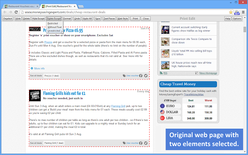The width and height of the screenshot is (248, 155).
Task: Expand More info plus icon
Action: point(32,68)
